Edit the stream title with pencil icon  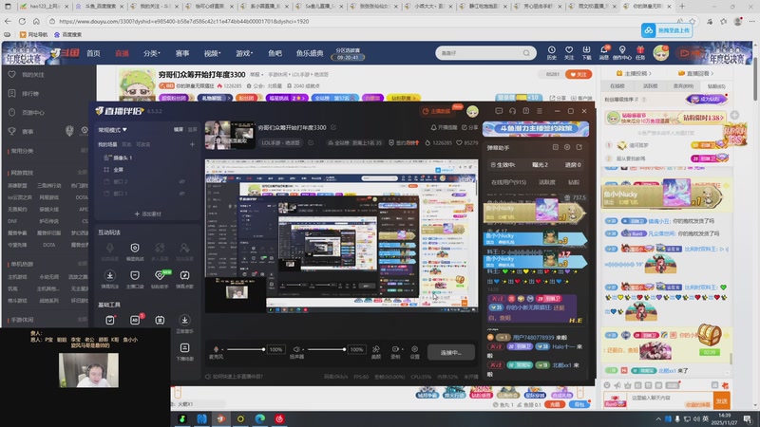[333, 127]
